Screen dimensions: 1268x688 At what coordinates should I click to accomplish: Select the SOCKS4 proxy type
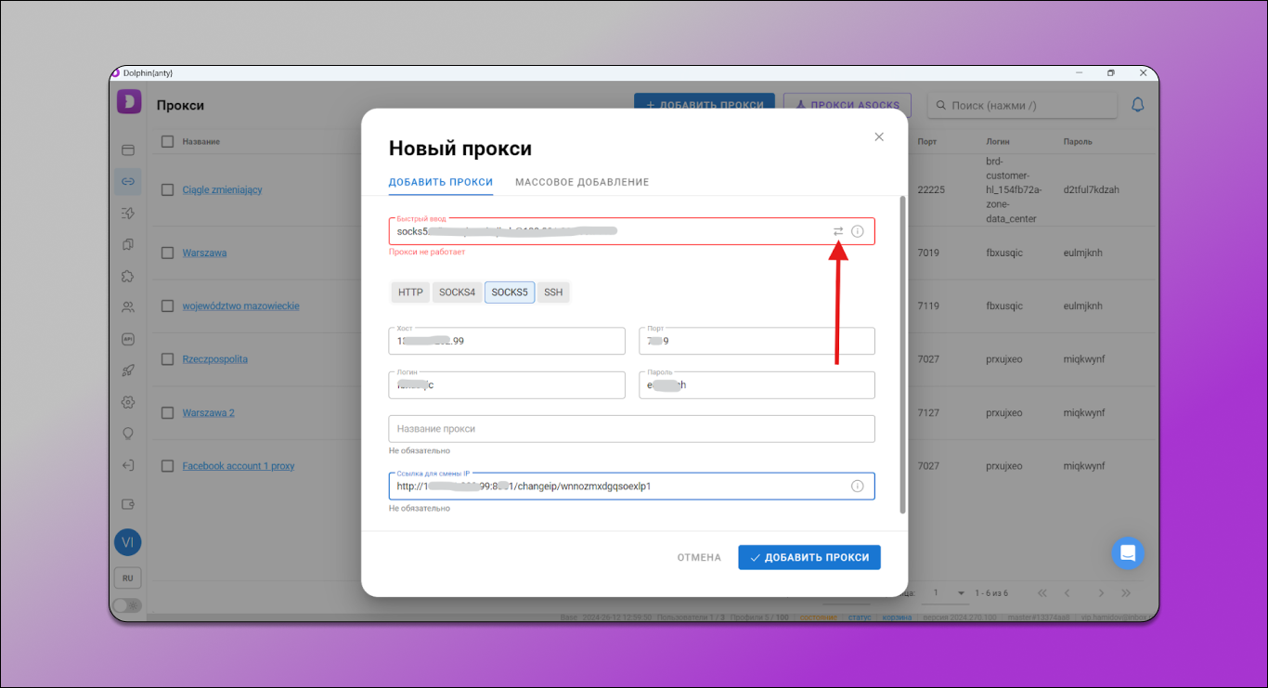[457, 292]
